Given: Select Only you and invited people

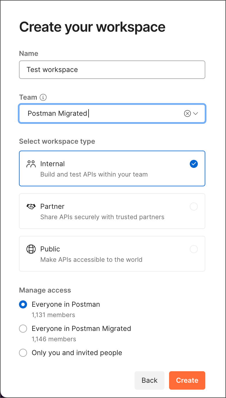Looking at the screenshot, I should tap(23, 353).
